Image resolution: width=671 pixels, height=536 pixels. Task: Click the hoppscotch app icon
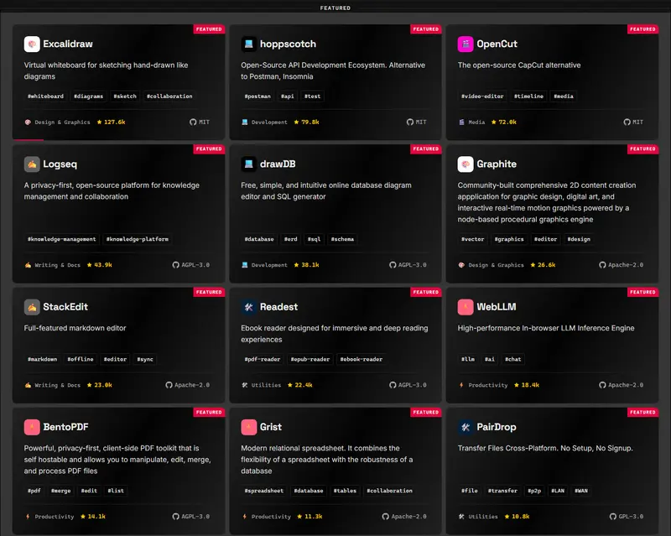tap(248, 44)
